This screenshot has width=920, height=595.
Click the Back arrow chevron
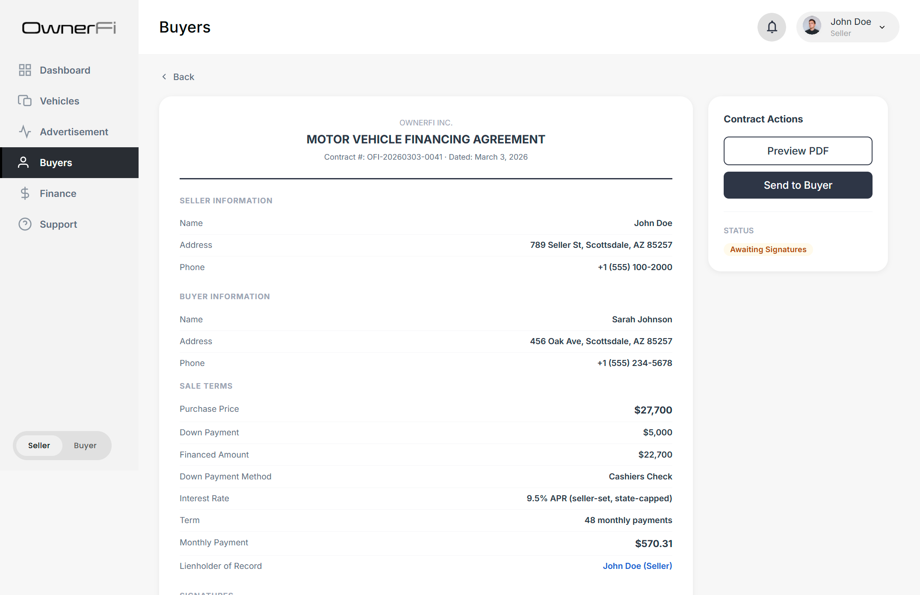pos(164,77)
